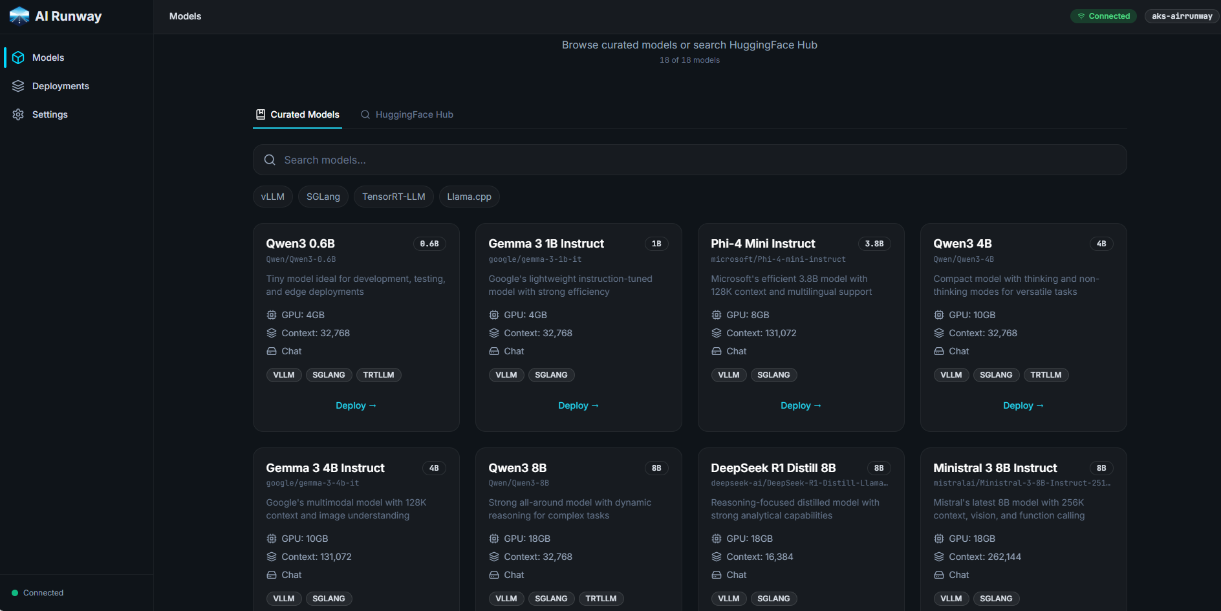Click GPU chip icon on Qwen3 0.6B card

[x=272, y=315]
